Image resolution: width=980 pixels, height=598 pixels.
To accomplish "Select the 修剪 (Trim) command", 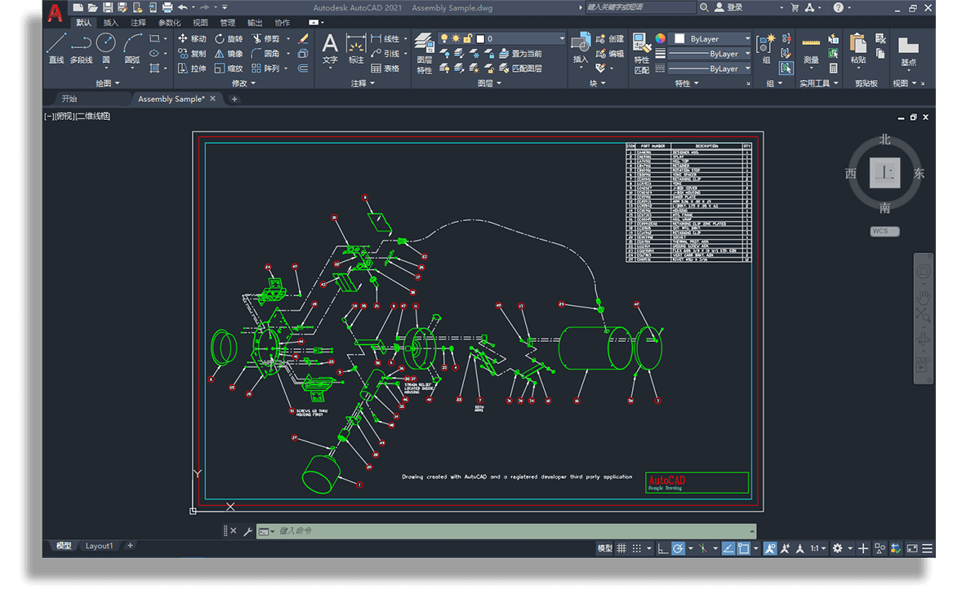I will [266, 38].
